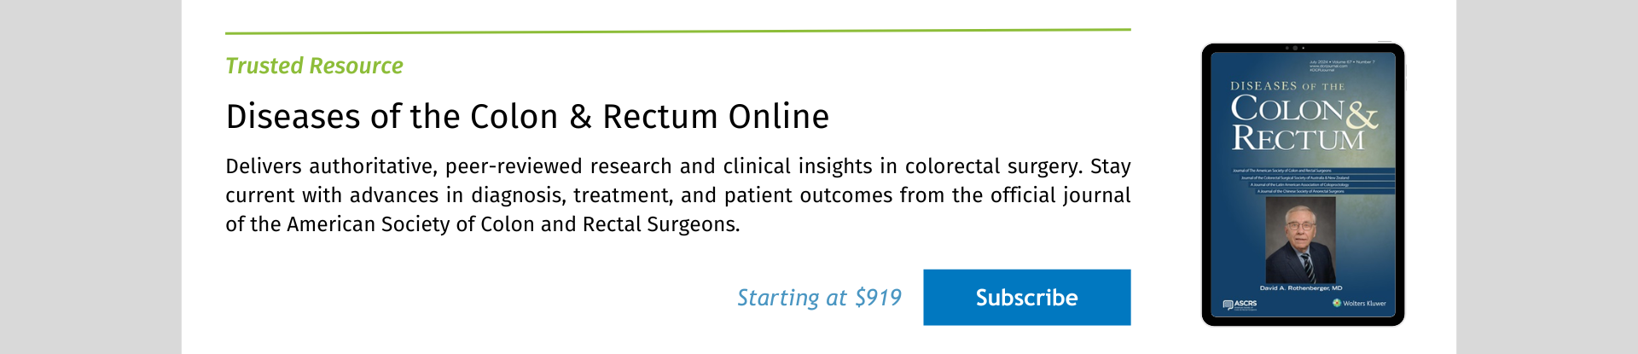1638x354 pixels.
Task: Click the David A. Rothenberger, MD caption
Action: point(1301,288)
